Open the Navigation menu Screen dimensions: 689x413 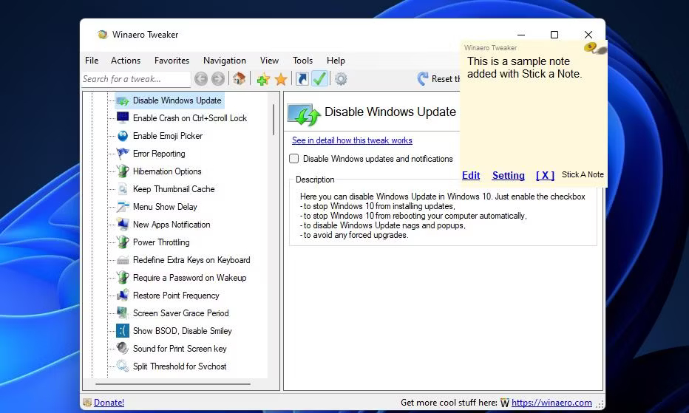pyautogui.click(x=225, y=61)
